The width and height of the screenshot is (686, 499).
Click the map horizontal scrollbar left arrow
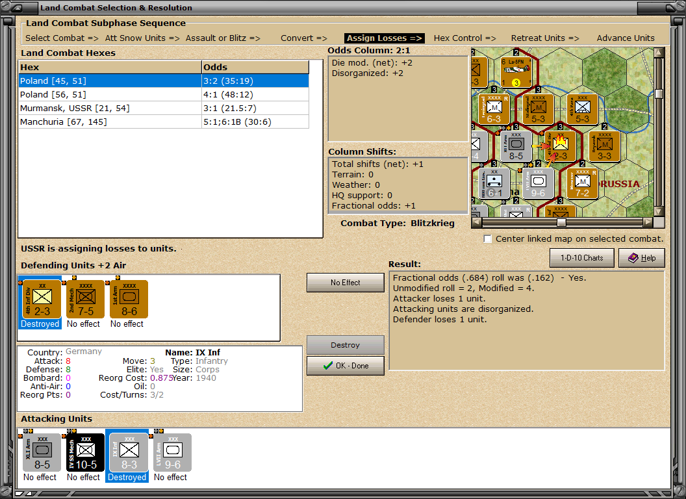click(476, 222)
